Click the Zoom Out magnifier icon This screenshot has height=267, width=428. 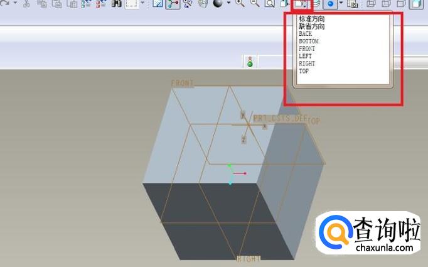tap(255, 3)
